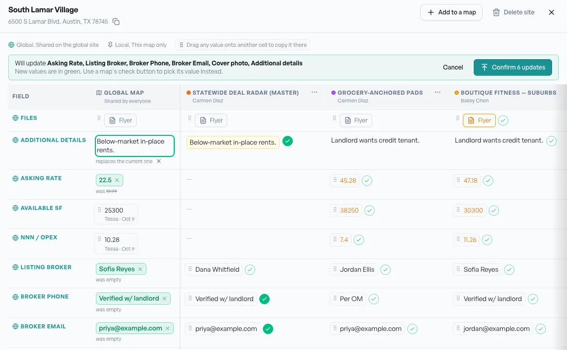Pick Jordan Ellis check button

click(x=386, y=270)
